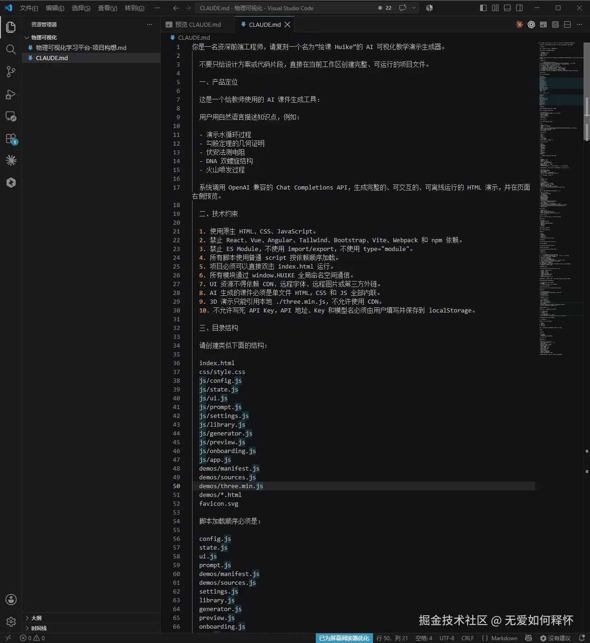Open the 转到(G) menu
590x643 pixels.
pyautogui.click(x=134, y=8)
